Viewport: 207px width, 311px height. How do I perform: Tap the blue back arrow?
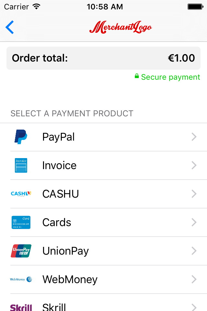click(x=10, y=27)
